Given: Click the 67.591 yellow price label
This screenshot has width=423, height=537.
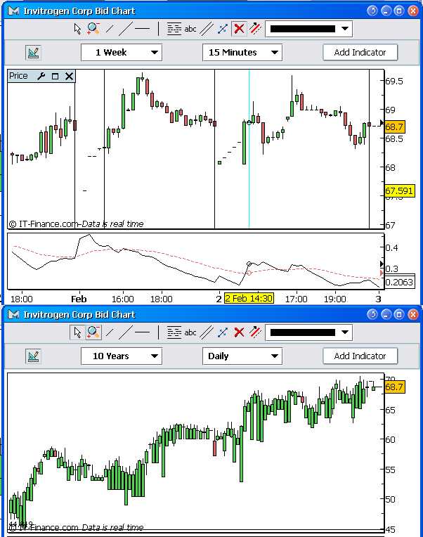Looking at the screenshot, I should click(x=399, y=190).
